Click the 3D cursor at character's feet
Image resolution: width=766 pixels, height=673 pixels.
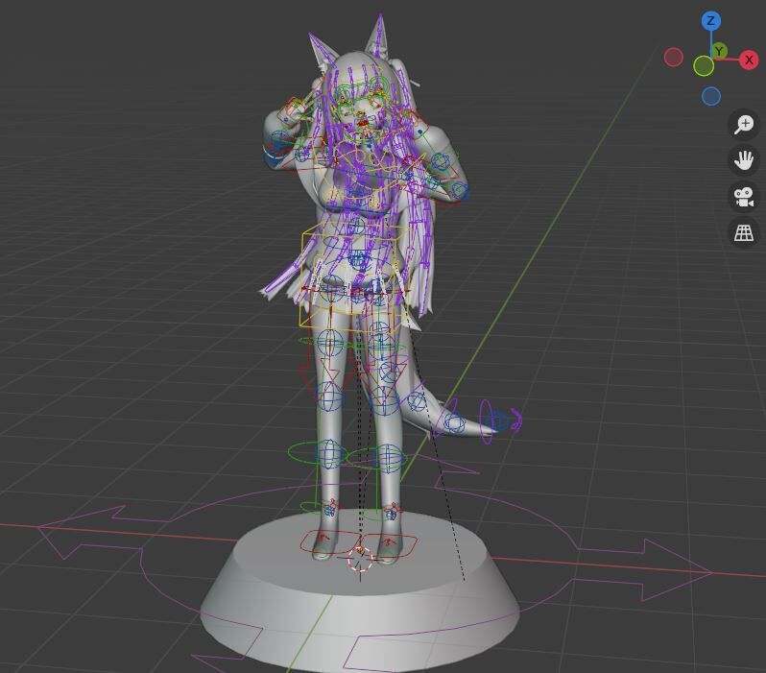[x=361, y=560]
